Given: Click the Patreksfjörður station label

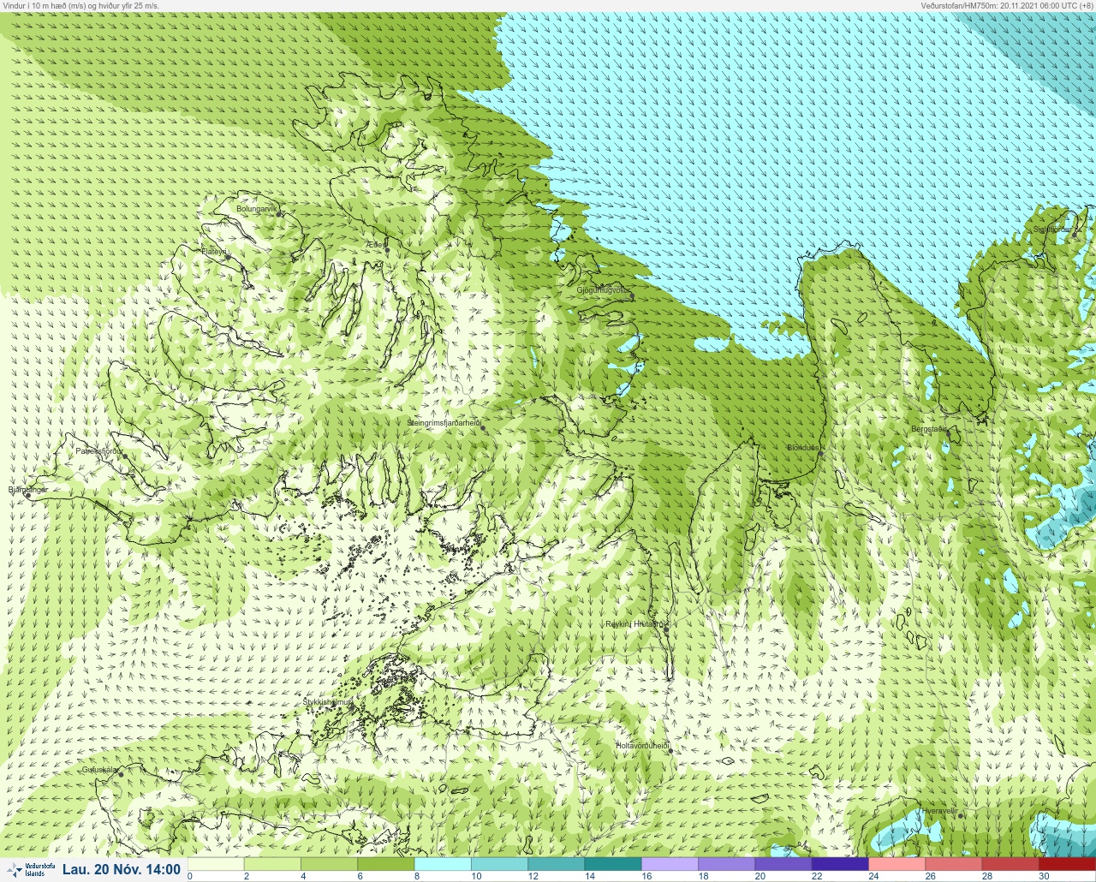Looking at the screenshot, I should (99, 450).
